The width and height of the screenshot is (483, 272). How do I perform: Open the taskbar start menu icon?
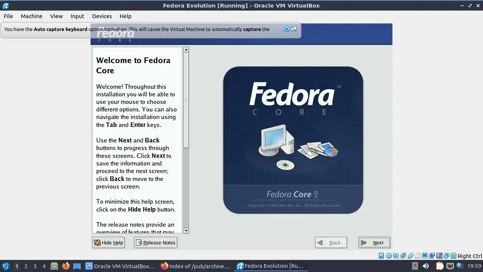6,266
